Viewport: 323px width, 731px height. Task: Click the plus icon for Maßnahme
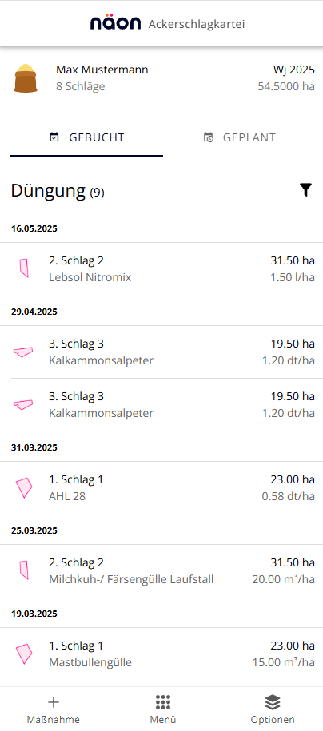54,701
